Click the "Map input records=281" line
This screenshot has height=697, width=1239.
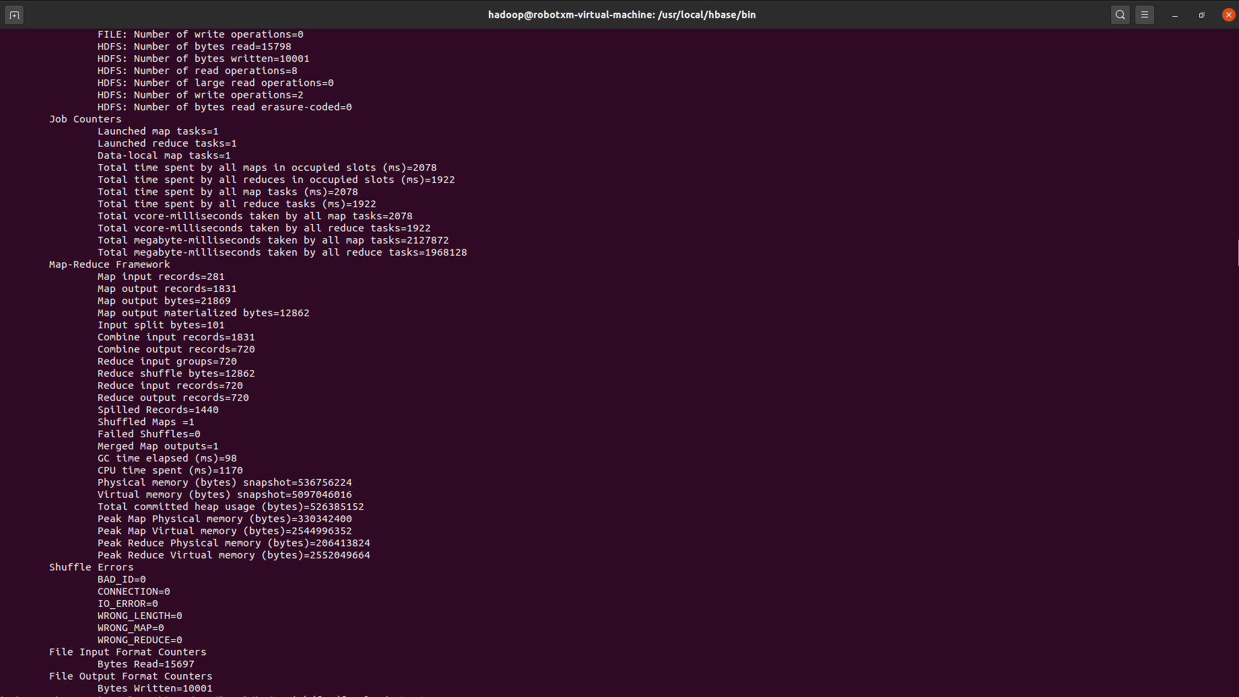point(161,277)
